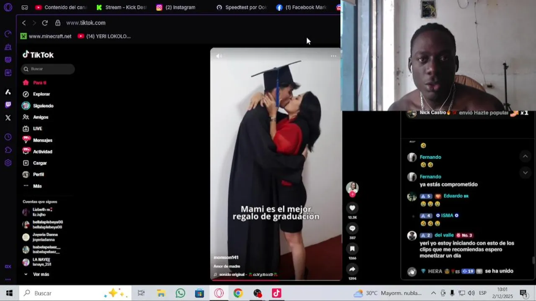Open creator username momson141
The image size is (536, 301).
[226, 258]
